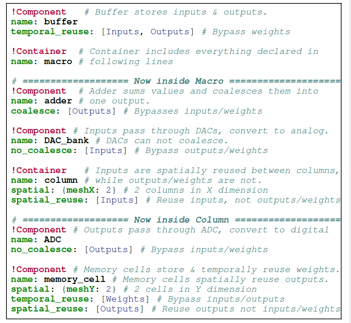
Task: Click 'no_coalesce: [Outputs]' under ADC
Action: (72, 249)
